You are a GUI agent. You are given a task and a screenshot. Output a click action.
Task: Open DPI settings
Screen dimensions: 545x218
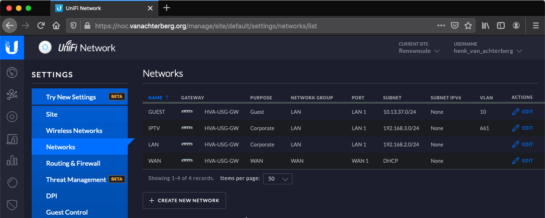(80, 196)
